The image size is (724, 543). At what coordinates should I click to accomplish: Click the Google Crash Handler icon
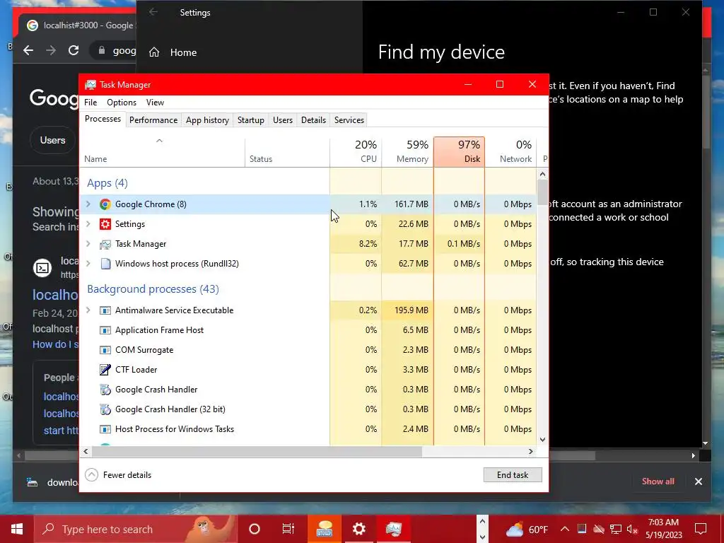[x=105, y=390]
